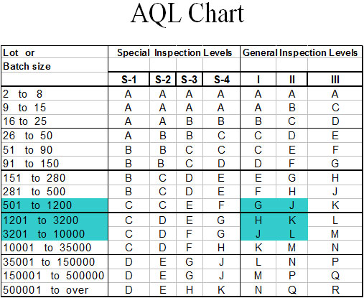Select letter Q in the 150001 to 500000 row
Screen dimensions: 364x298
tap(335, 276)
